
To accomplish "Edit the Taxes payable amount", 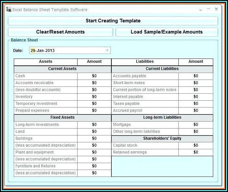I will pyautogui.click(x=196, y=104).
